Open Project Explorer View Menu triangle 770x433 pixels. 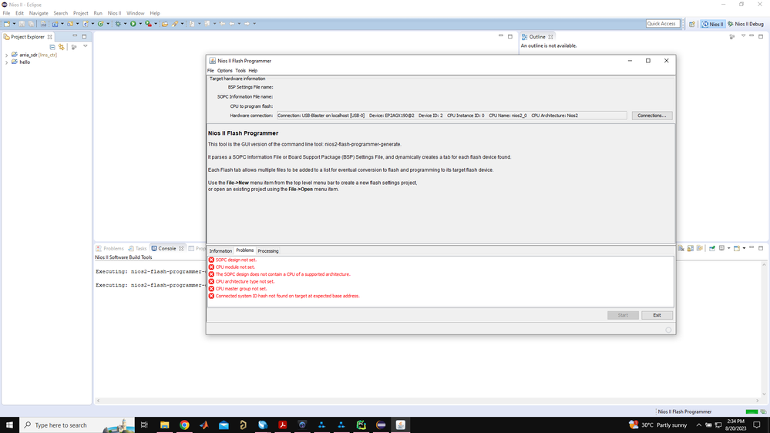(85, 47)
